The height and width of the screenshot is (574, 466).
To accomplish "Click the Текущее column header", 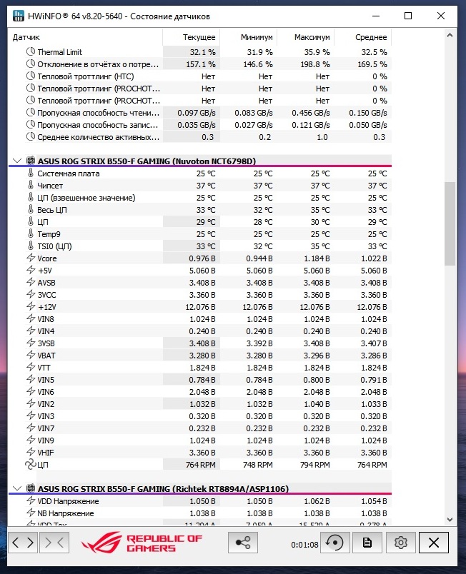I will click(x=199, y=37).
